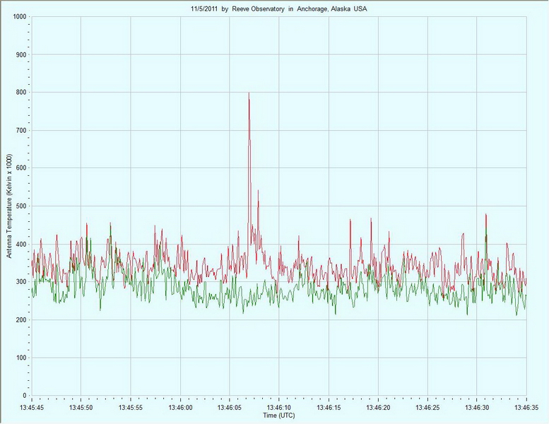
Task: Select the 1000 value on the vertical axis
Action: 19,17
